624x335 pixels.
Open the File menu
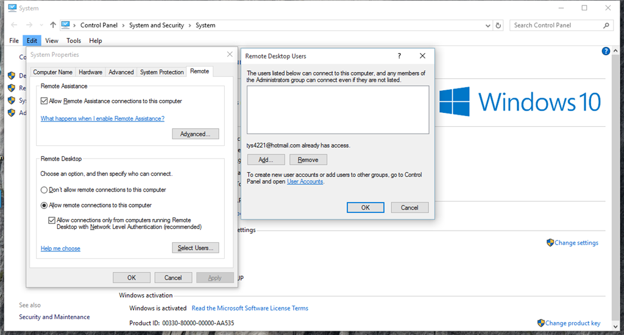[14, 41]
